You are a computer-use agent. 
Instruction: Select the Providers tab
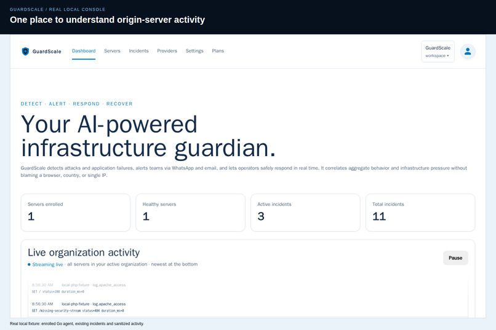[167, 51]
